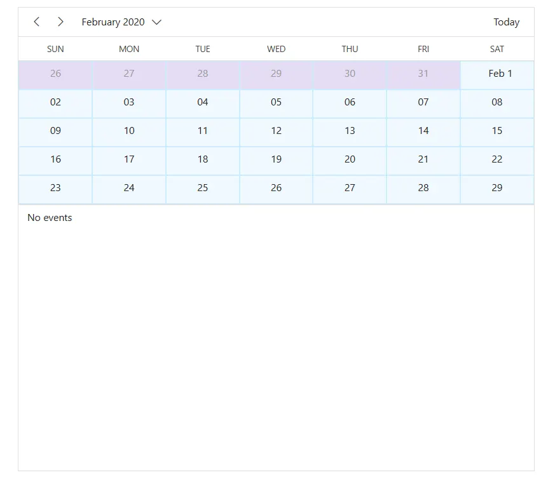Click the TUE column header
The image size is (548, 487).
203,49
